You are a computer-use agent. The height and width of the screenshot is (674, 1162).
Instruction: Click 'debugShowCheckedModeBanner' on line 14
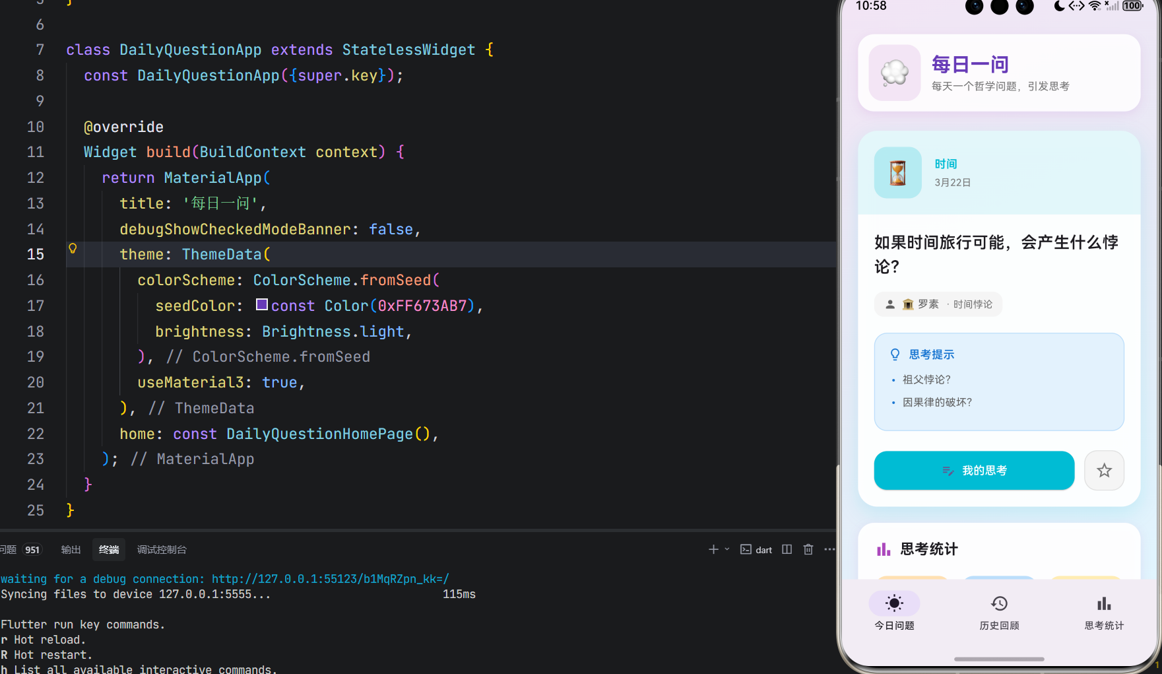[235, 229]
